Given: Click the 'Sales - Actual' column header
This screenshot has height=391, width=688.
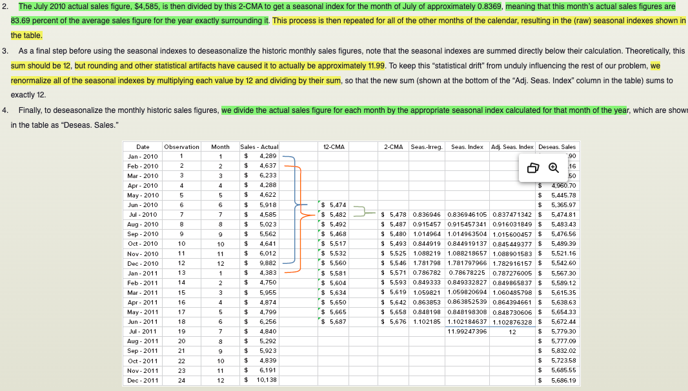Looking at the screenshot, I should pyautogui.click(x=259, y=147).
